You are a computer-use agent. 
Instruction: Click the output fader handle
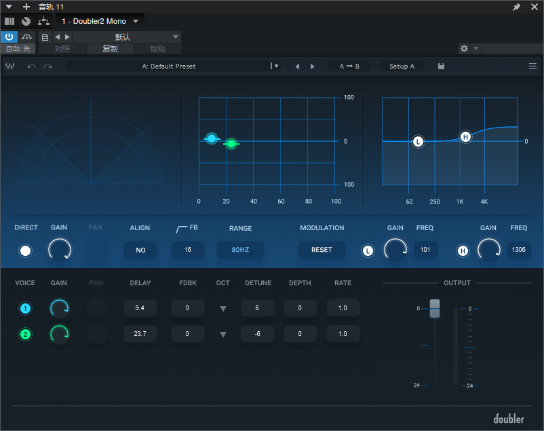click(x=435, y=308)
